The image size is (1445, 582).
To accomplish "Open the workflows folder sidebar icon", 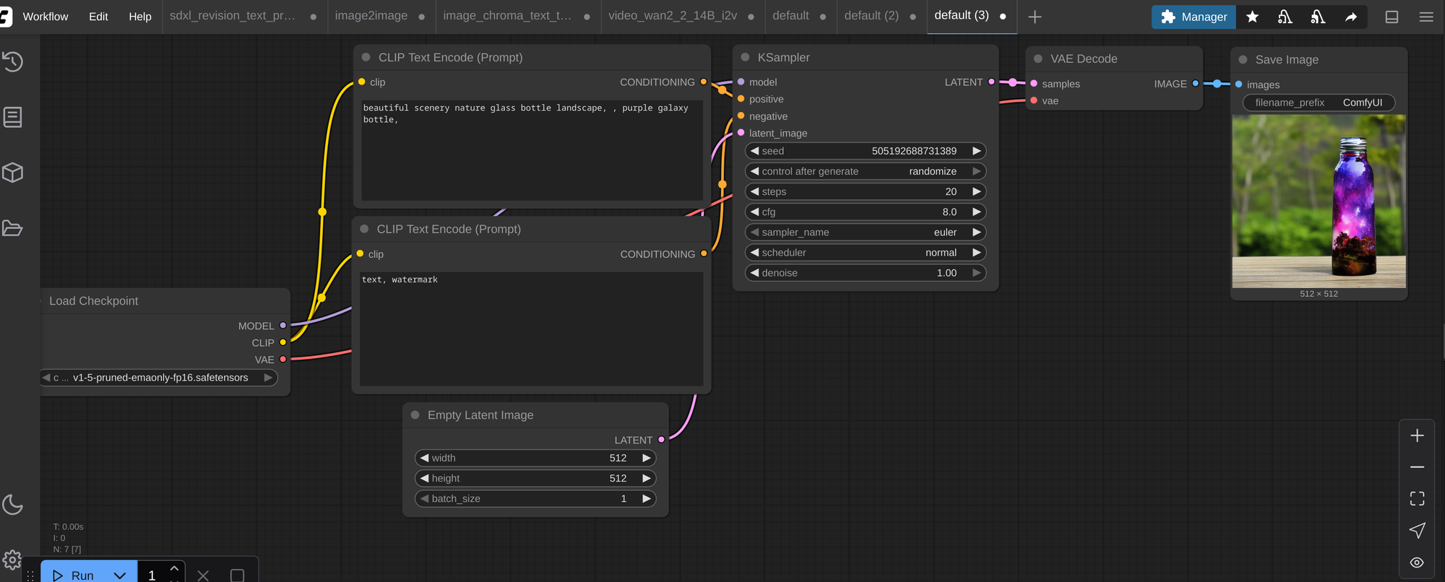I will (13, 228).
